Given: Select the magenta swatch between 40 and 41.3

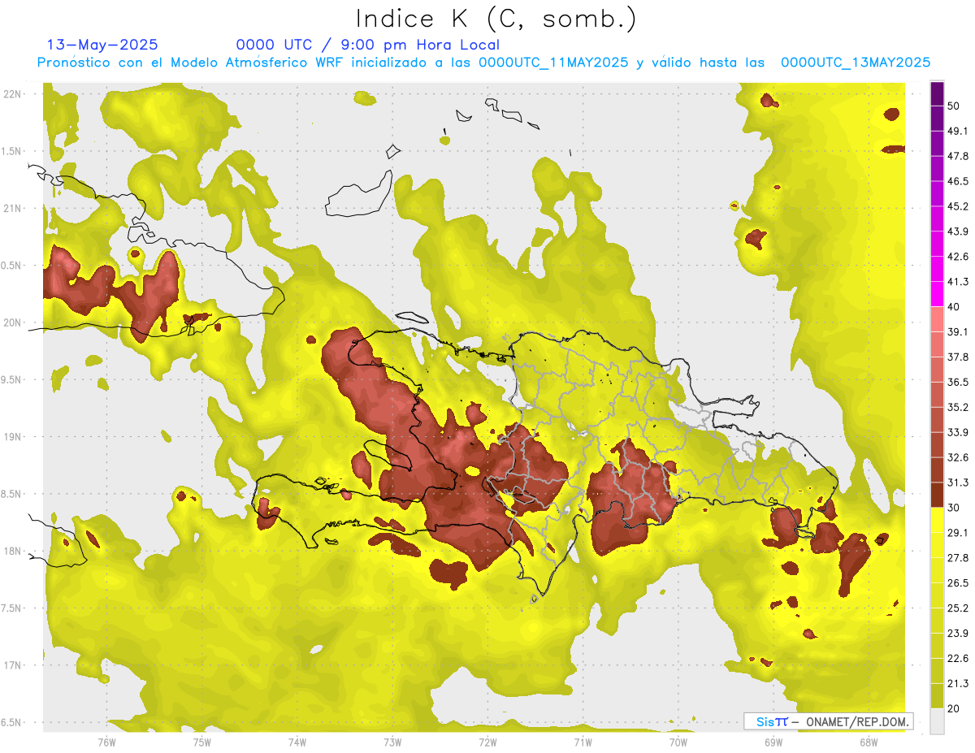Looking at the screenshot, I should 937,294.
